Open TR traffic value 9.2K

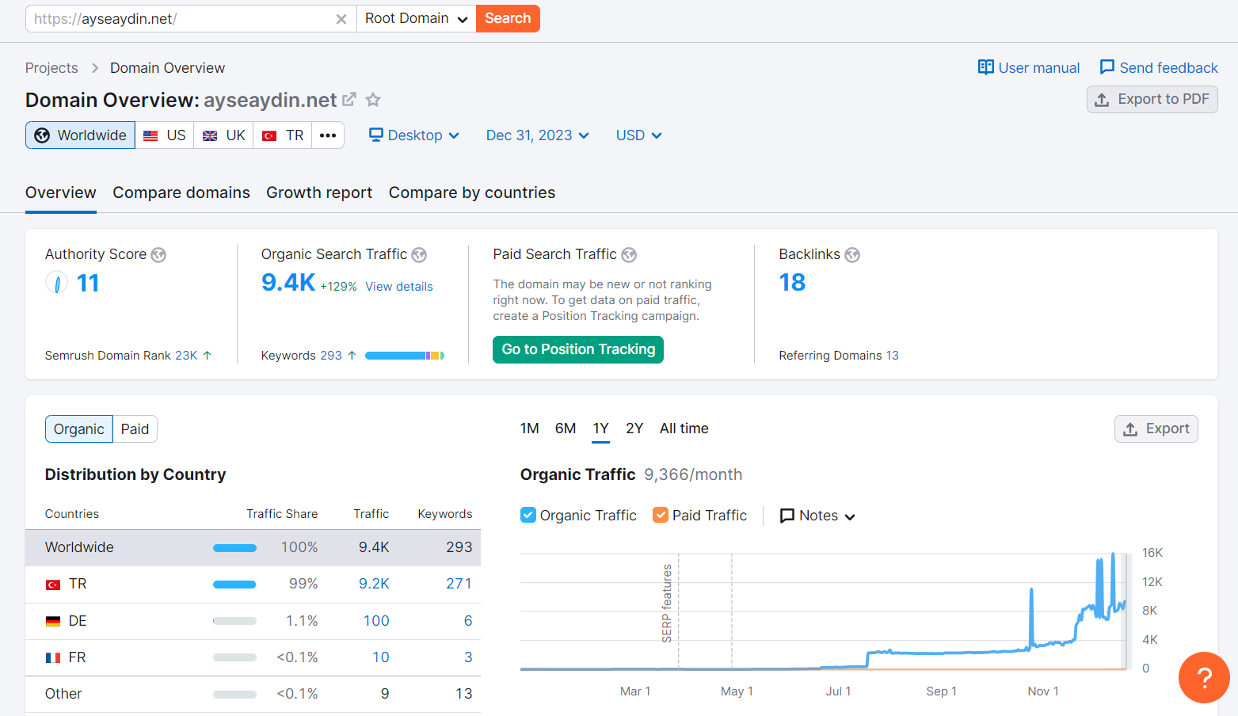pyautogui.click(x=374, y=584)
